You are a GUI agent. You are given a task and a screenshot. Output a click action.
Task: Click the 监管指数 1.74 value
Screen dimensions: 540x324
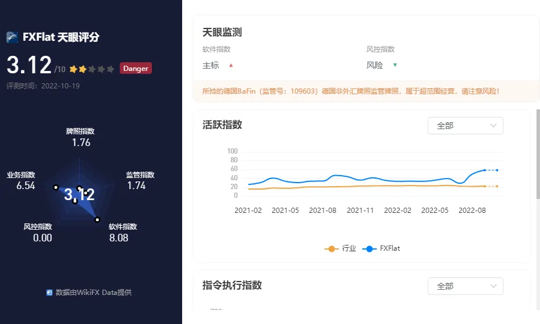tap(136, 186)
